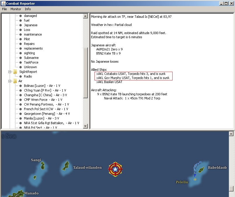This screenshot has width=235, height=197.
Task: Select the Loss tree entry
Action: pos(27,30)
